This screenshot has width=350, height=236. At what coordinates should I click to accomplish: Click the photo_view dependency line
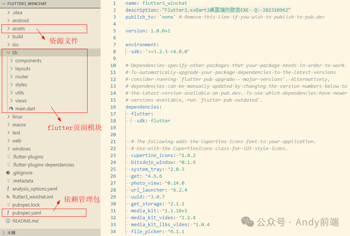tap(158, 183)
